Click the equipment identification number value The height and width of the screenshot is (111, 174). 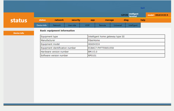[101, 48]
